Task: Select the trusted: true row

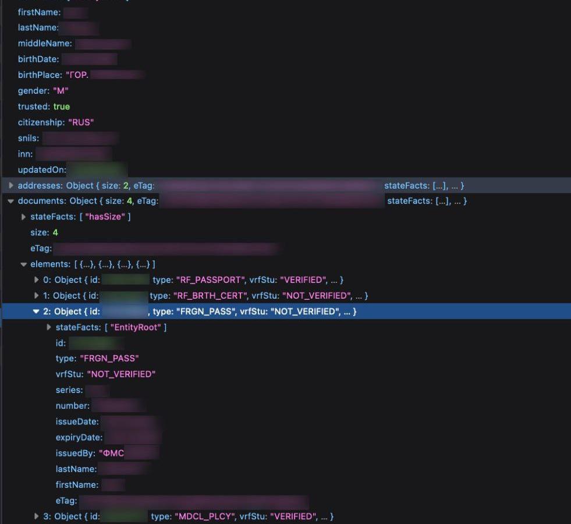Action: tap(44, 107)
